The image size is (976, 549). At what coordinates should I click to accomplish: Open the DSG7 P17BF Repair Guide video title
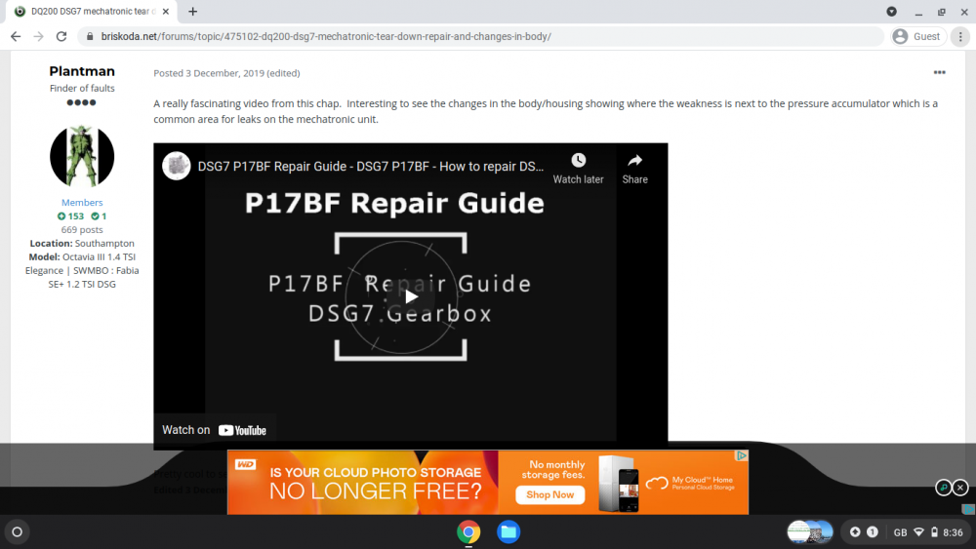pos(370,167)
